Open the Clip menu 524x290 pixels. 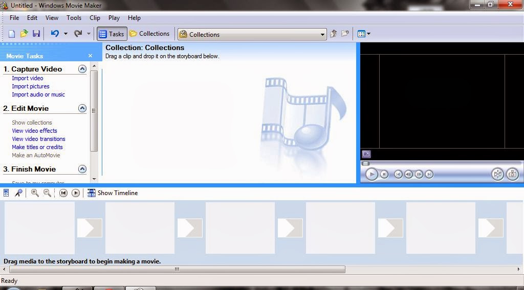pos(95,18)
